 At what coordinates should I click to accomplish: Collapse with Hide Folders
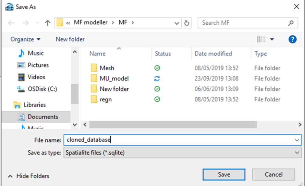pos(28,176)
